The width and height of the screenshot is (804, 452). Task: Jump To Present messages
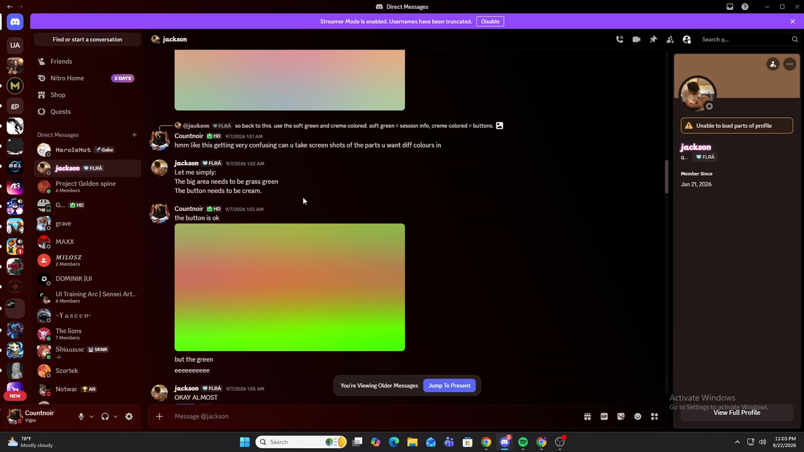tap(449, 385)
